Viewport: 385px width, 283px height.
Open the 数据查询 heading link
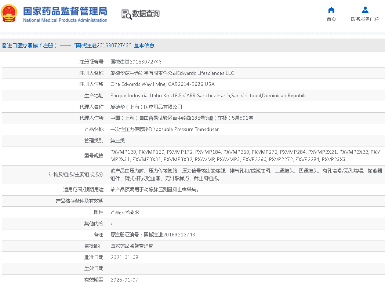point(146,14)
